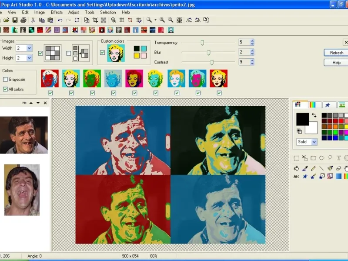This screenshot has width=348, height=261.
Task: Open the Adjust menu
Action: click(74, 12)
